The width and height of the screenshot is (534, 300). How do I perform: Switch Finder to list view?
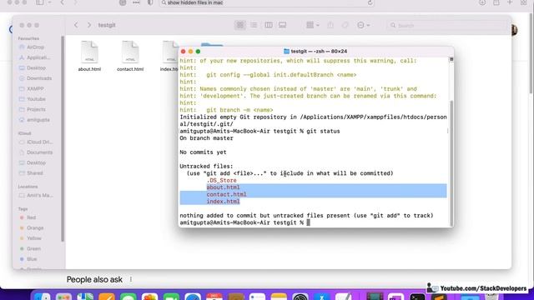point(254,25)
